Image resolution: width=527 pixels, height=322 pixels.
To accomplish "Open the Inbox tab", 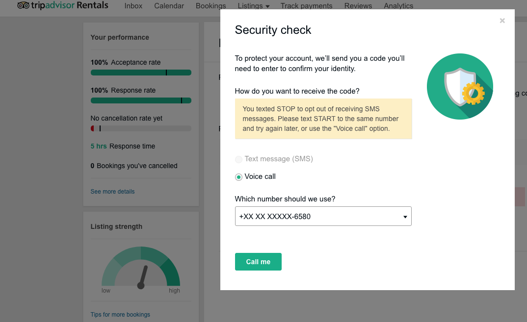I will [133, 6].
